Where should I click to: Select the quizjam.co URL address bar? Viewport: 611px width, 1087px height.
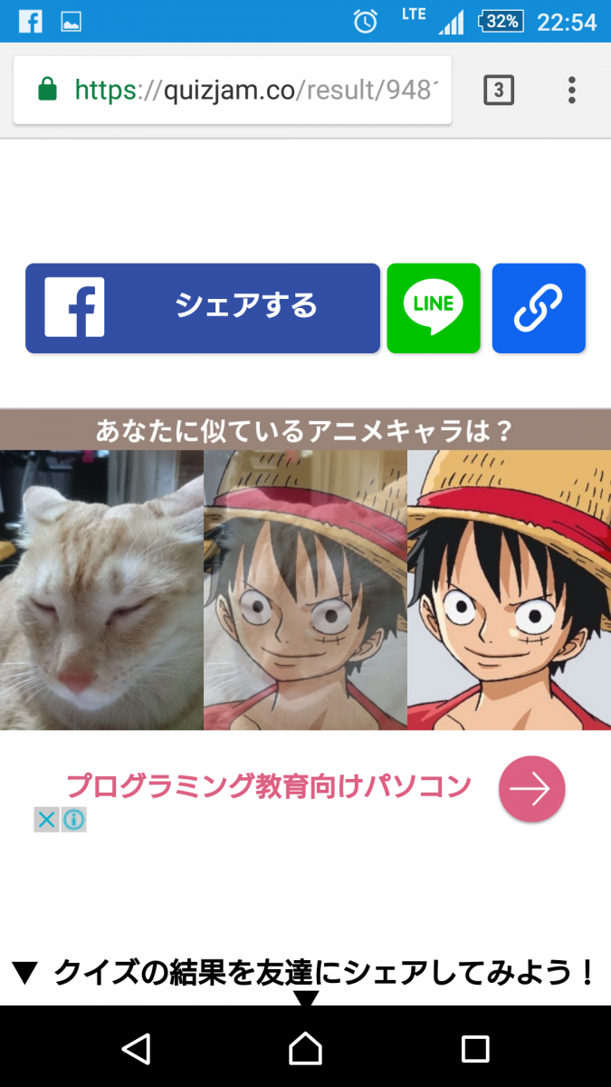tap(233, 90)
